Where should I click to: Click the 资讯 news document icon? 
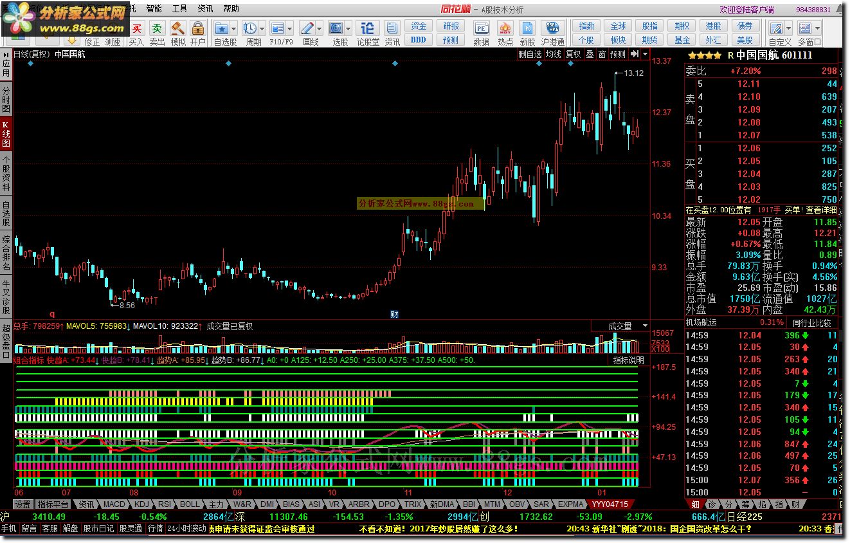(392, 28)
